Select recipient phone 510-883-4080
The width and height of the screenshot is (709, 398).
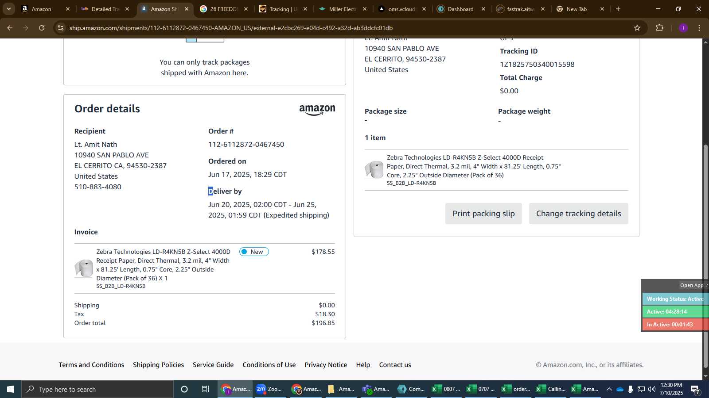98,187
